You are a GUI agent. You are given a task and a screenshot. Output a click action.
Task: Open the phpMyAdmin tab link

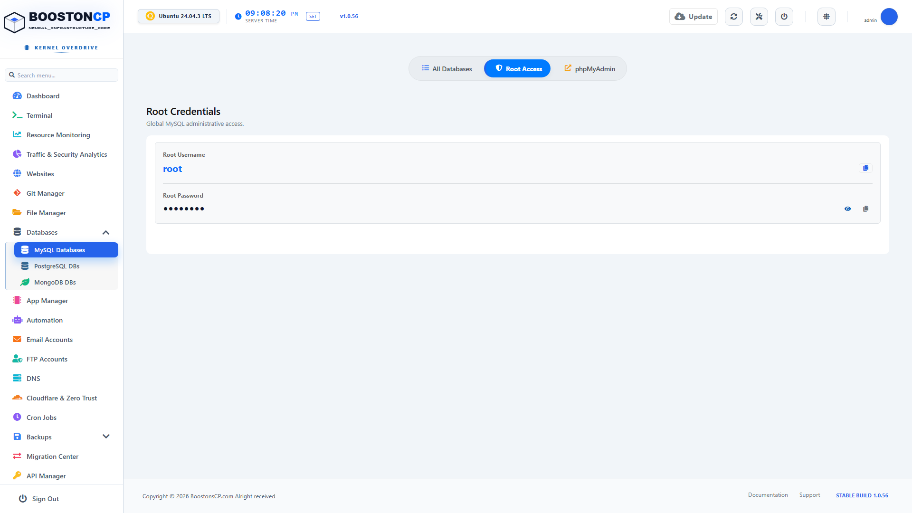(589, 69)
